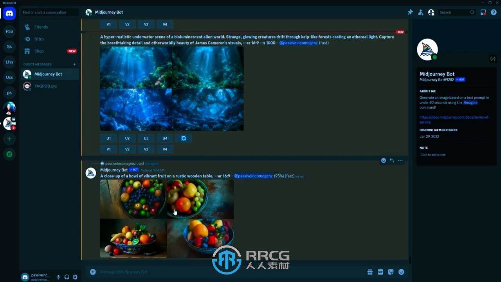Screen dimensions: 501x282
Task: Click Jan 29, 2022 member date
Action: click(x=429, y=137)
